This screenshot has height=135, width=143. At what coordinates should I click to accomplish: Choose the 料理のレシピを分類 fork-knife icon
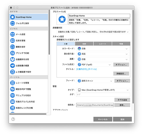(13, 108)
